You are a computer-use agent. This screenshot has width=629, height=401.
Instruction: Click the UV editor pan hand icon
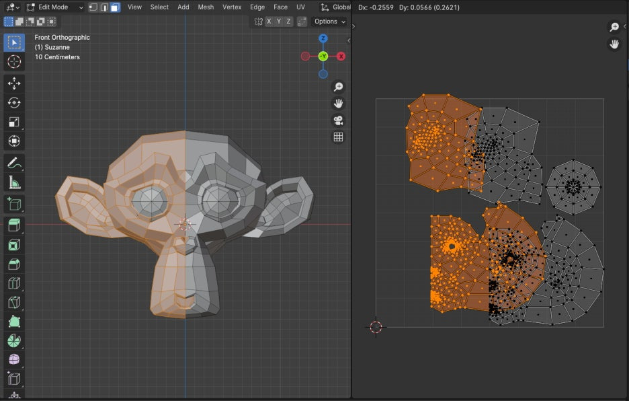point(614,44)
